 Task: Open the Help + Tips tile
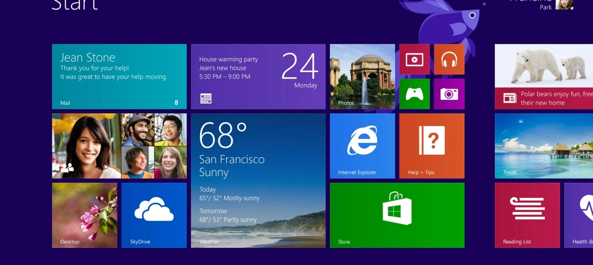431,146
